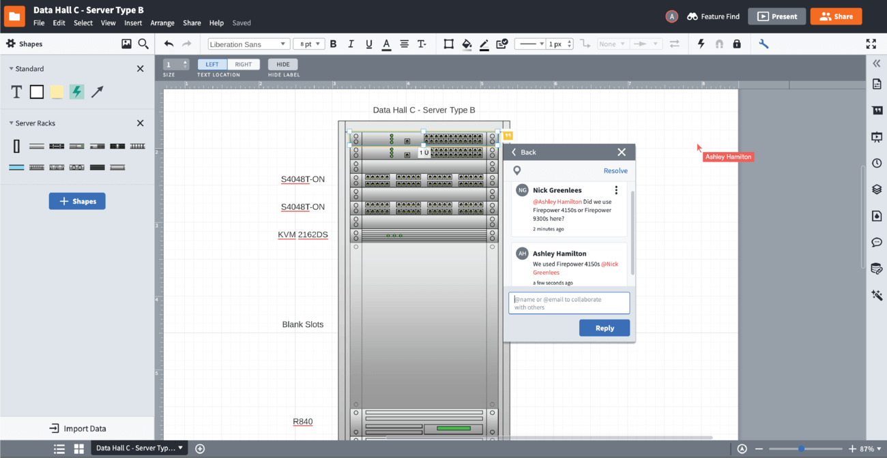Open the history clock icon
This screenshot has height=458, width=887.
877,164
